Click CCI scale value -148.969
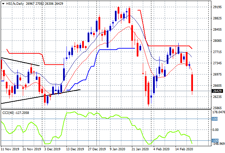The height and width of the screenshot is (153, 225). click(x=218, y=143)
